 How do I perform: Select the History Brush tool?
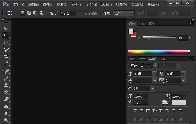[6, 92]
